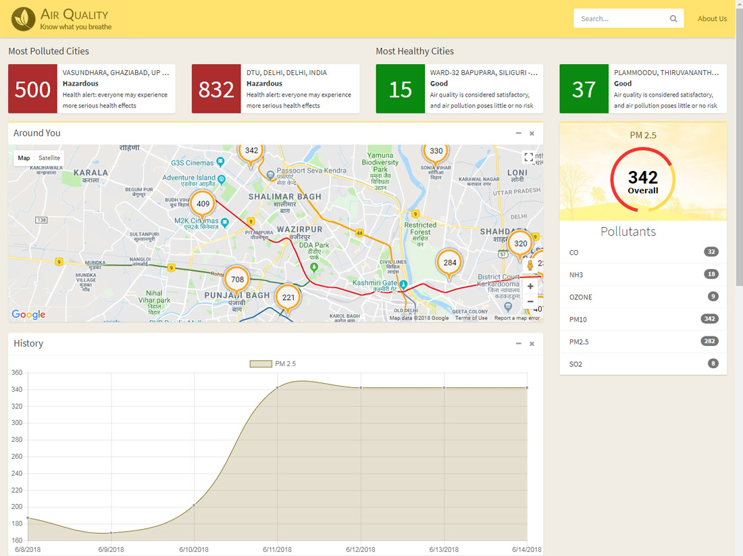Zoom in on the map
The height and width of the screenshot is (556, 743).
[x=530, y=287]
